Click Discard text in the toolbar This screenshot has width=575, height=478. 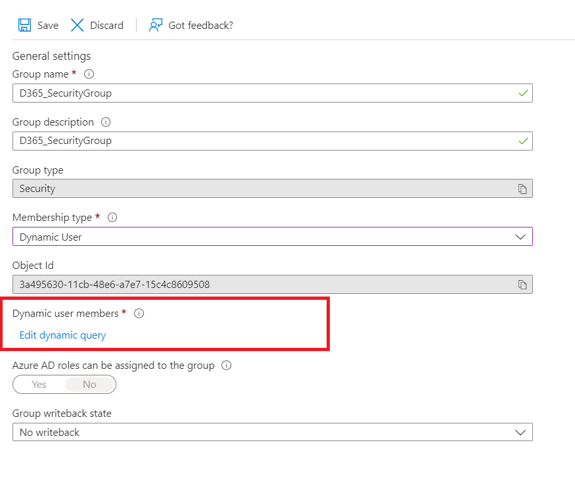pyautogui.click(x=106, y=26)
